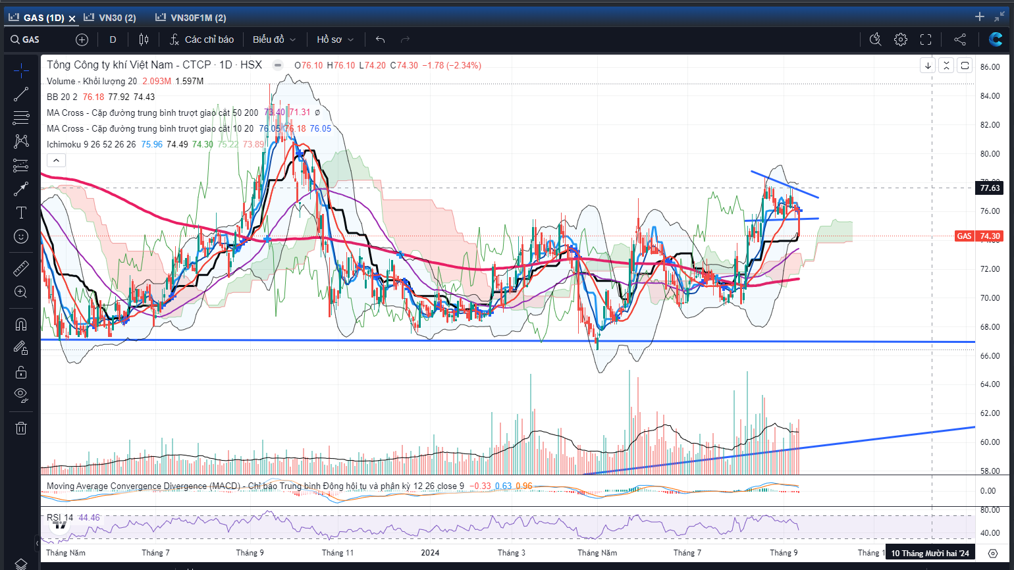Maximize the main chart pane
Image resolution: width=1014 pixels, height=570 pixels.
[x=965, y=65]
